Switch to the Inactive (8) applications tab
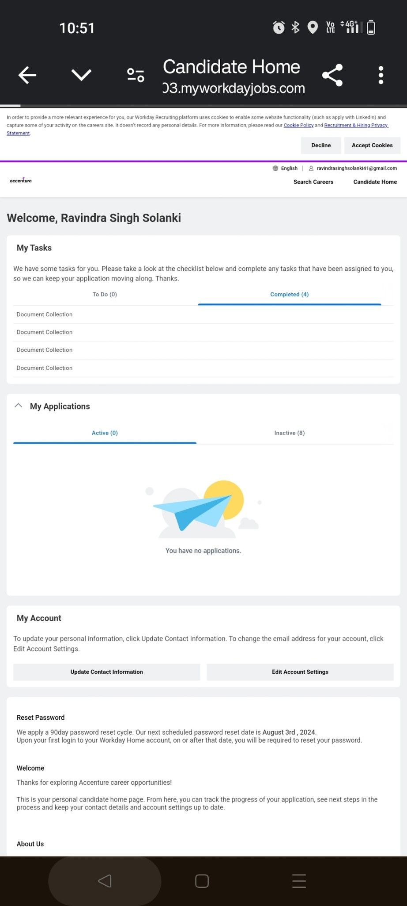This screenshot has height=906, width=407. [x=290, y=433]
